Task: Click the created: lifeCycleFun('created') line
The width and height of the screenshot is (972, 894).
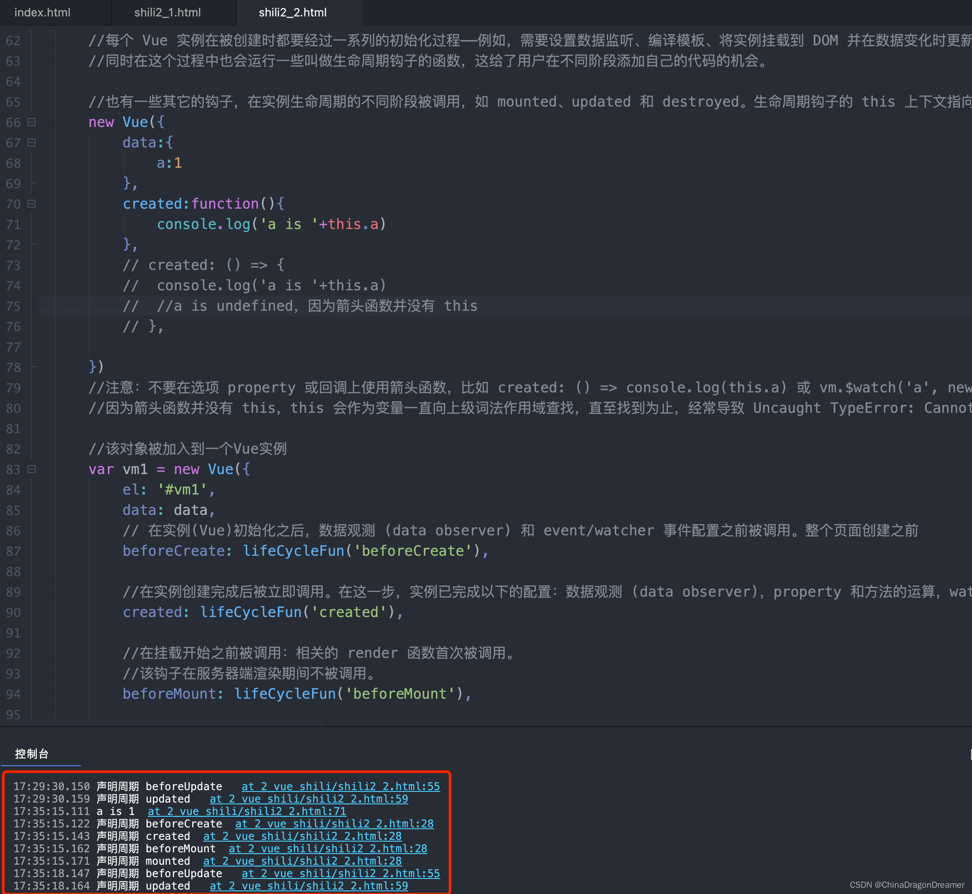Action: 263,613
